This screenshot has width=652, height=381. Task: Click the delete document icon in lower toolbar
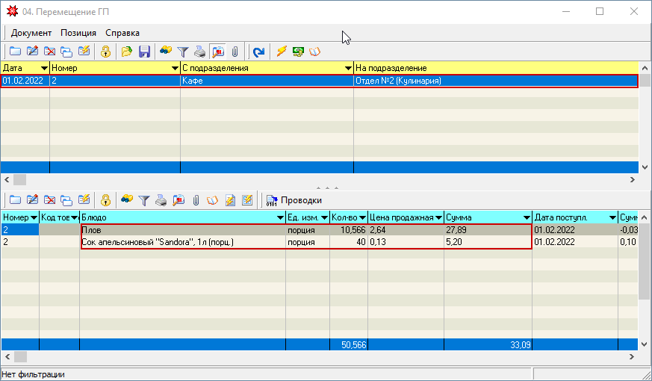49,200
